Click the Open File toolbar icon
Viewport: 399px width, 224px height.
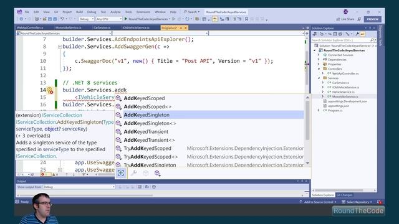pyautogui.click(x=44, y=19)
